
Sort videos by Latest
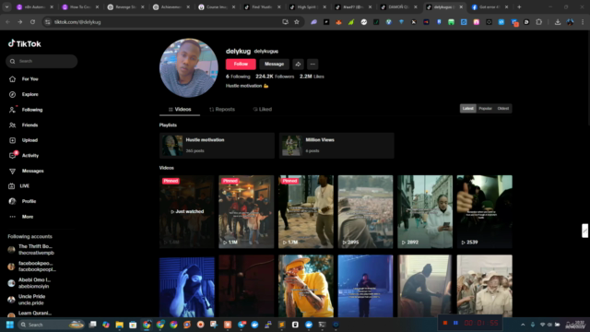(x=467, y=109)
